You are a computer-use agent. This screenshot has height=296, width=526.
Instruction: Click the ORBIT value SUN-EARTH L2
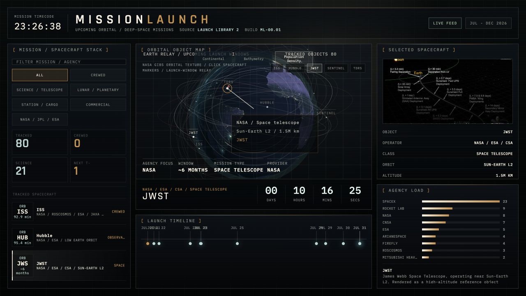498,164
